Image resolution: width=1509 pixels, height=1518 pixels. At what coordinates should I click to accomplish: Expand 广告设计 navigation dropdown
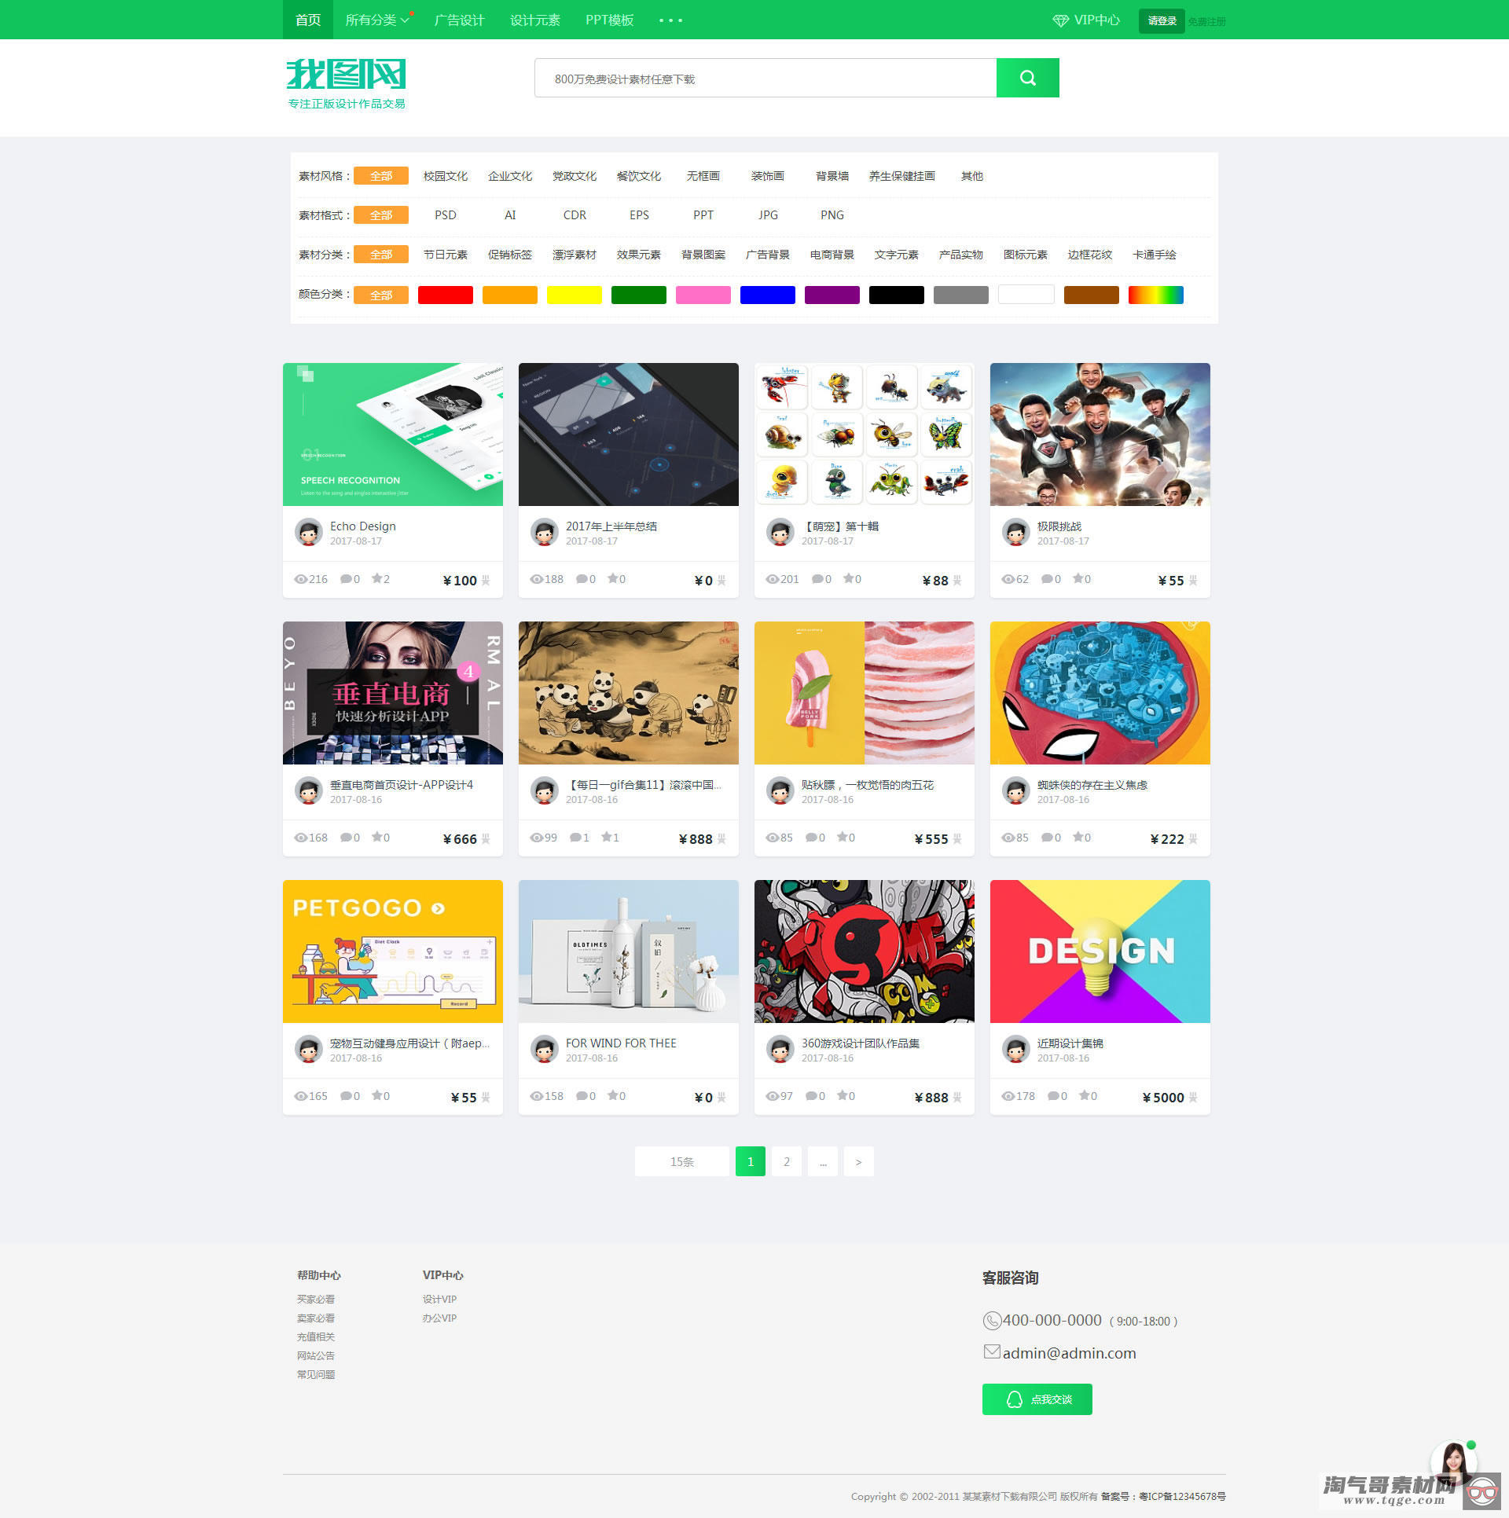click(459, 18)
